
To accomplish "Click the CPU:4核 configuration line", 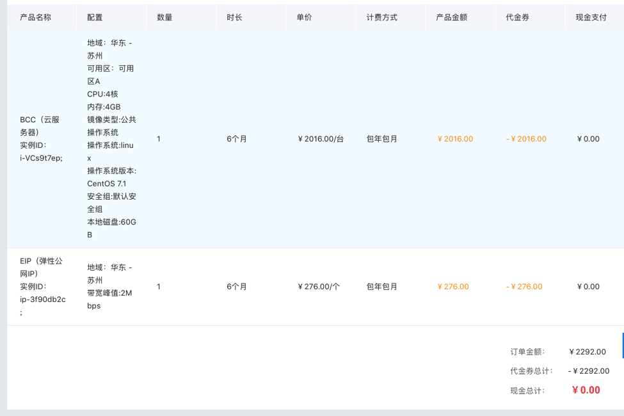I will click(102, 94).
